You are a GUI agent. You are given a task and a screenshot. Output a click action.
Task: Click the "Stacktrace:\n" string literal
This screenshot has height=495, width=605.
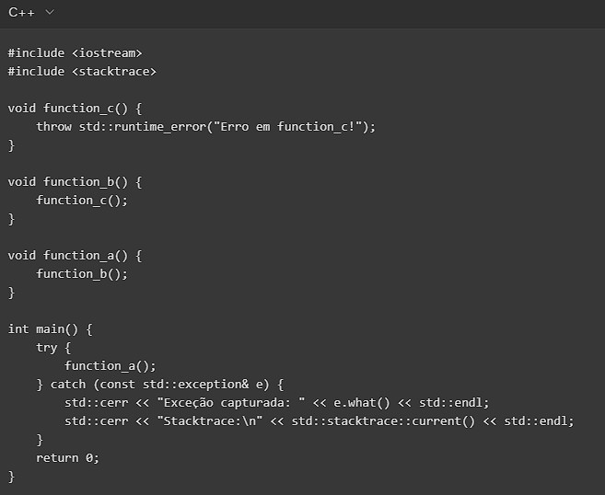coord(210,420)
